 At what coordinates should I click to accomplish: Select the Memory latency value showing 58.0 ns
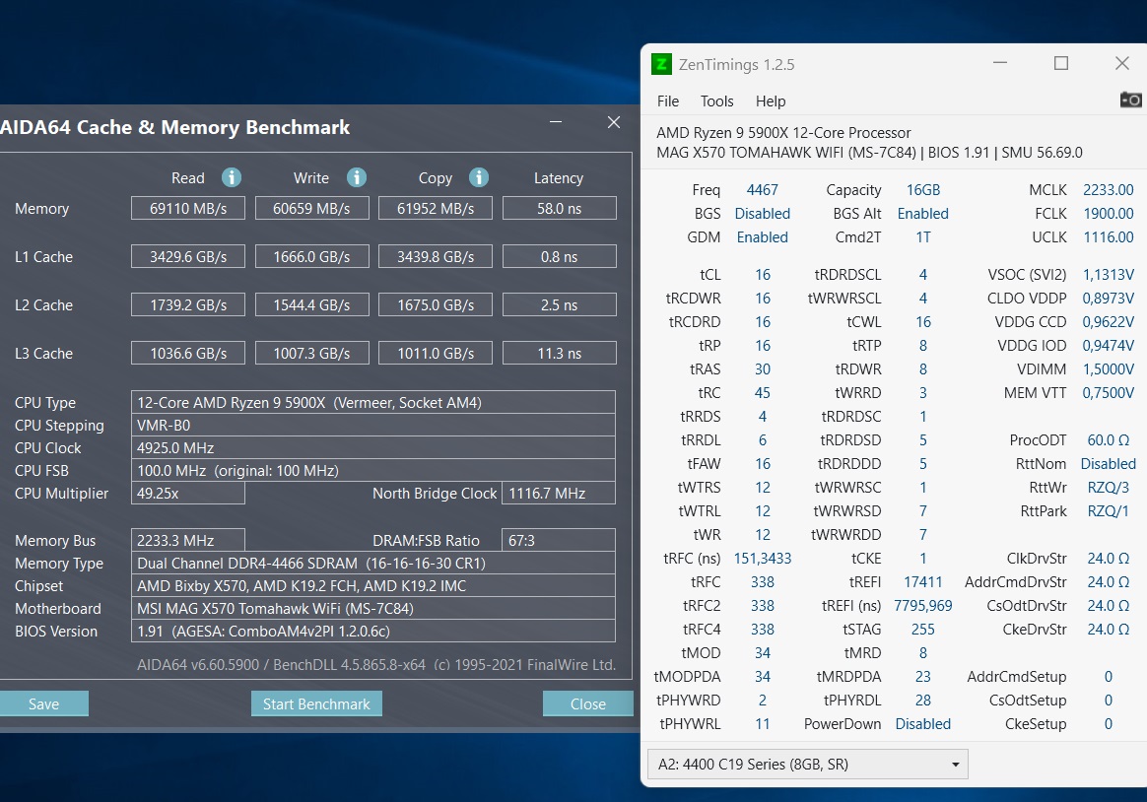tap(559, 208)
